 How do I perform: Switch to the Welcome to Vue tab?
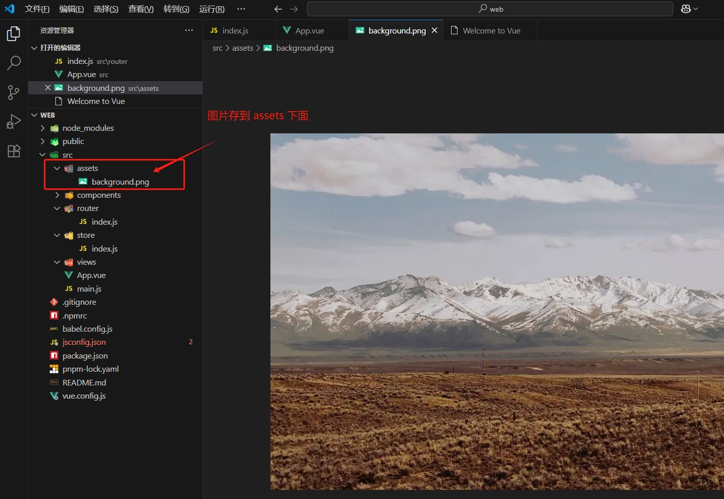point(491,31)
